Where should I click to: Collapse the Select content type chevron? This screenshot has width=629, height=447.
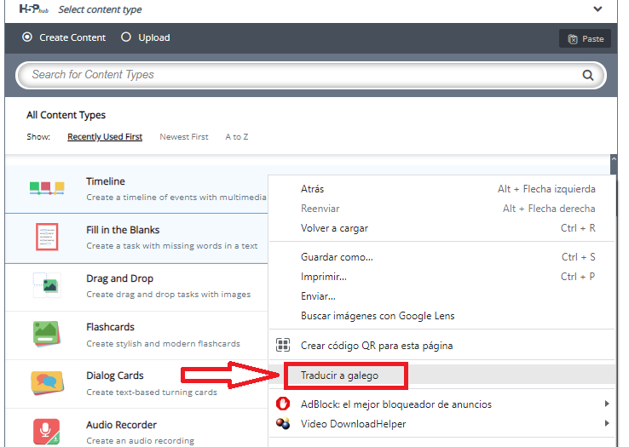point(597,9)
